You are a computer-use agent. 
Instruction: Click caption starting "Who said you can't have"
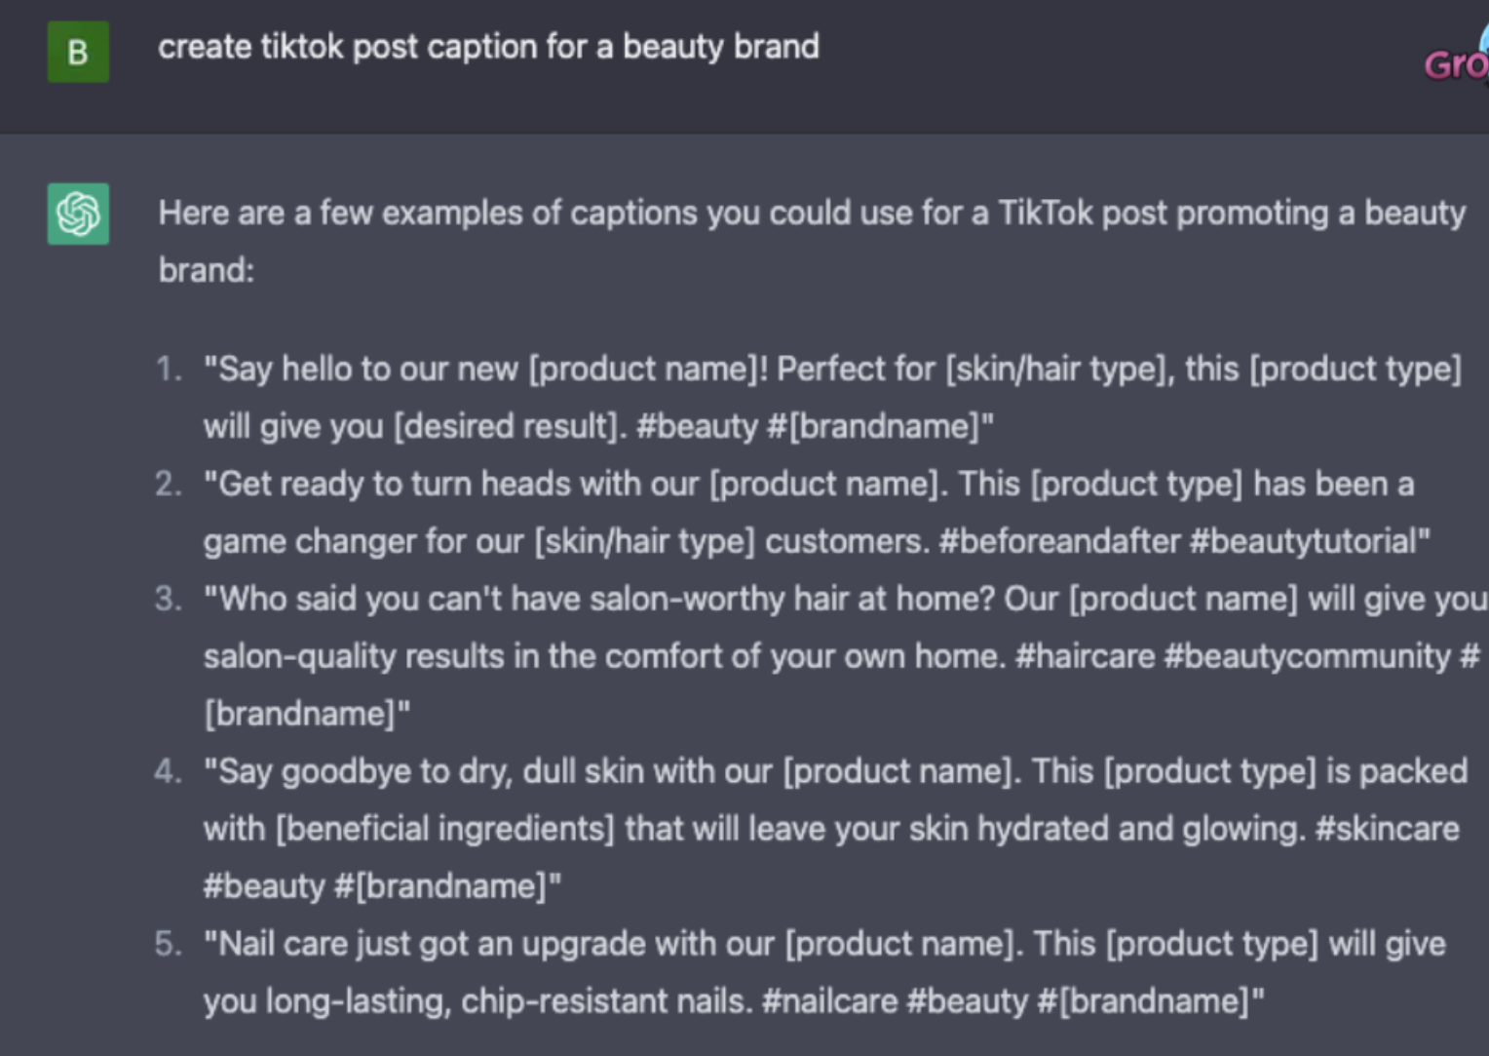tap(844, 599)
